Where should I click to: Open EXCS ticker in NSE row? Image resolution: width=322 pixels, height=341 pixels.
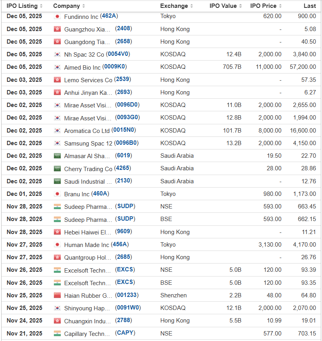point(125,269)
